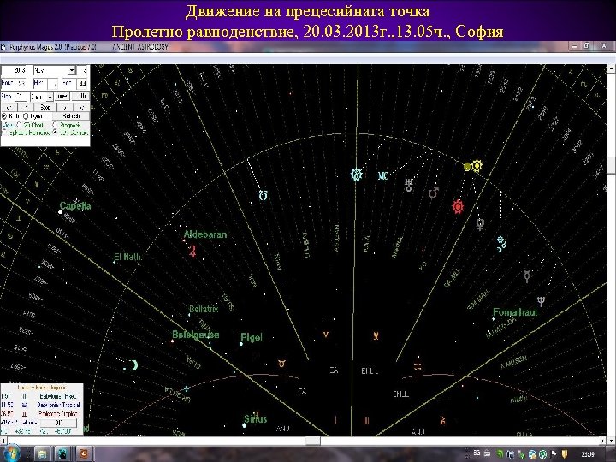This screenshot has width=616, height=462.
Task: Open the file explorer taskbar icon
Action: coord(42,453)
